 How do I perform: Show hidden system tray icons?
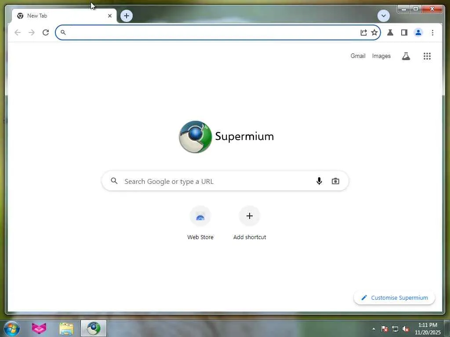pyautogui.click(x=374, y=329)
